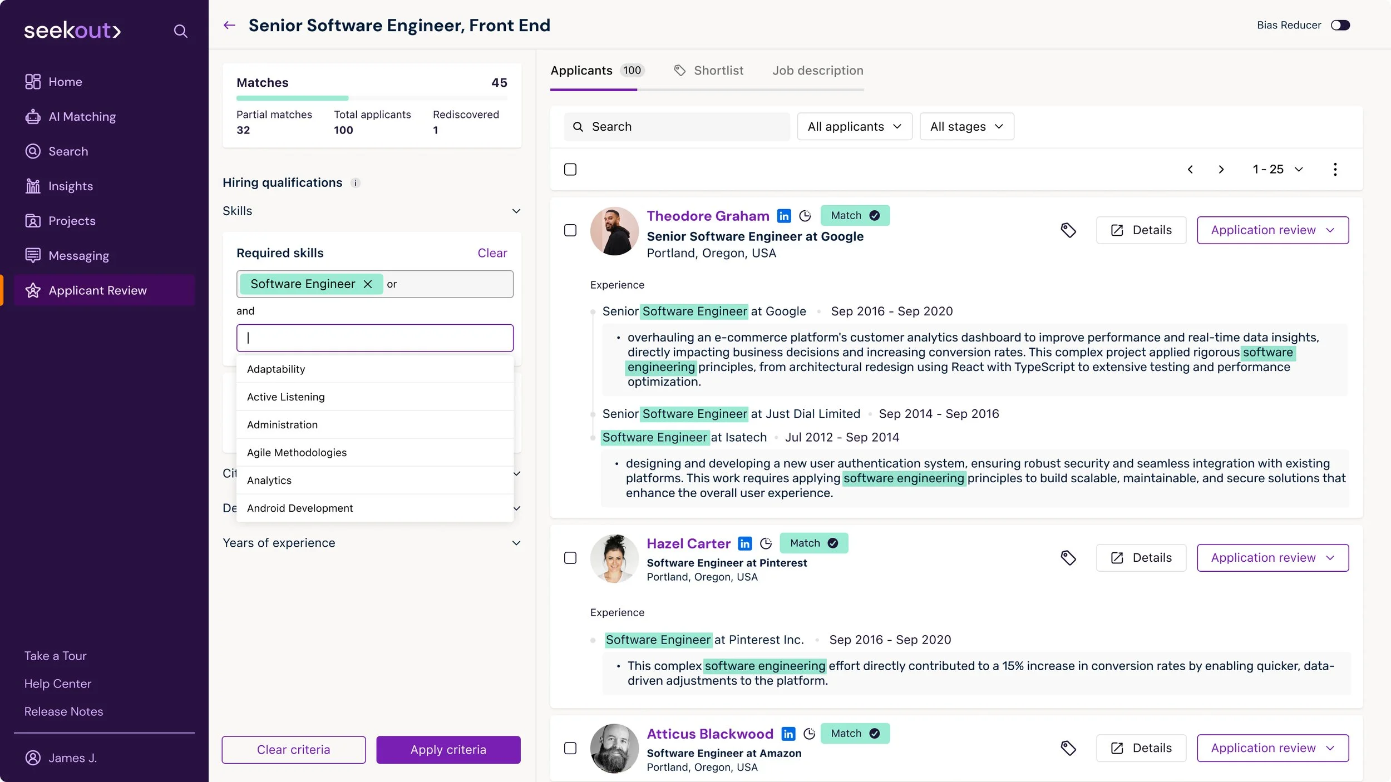This screenshot has width=1391, height=782.
Task: Click the back arrow beside job title
Action: [x=229, y=25]
